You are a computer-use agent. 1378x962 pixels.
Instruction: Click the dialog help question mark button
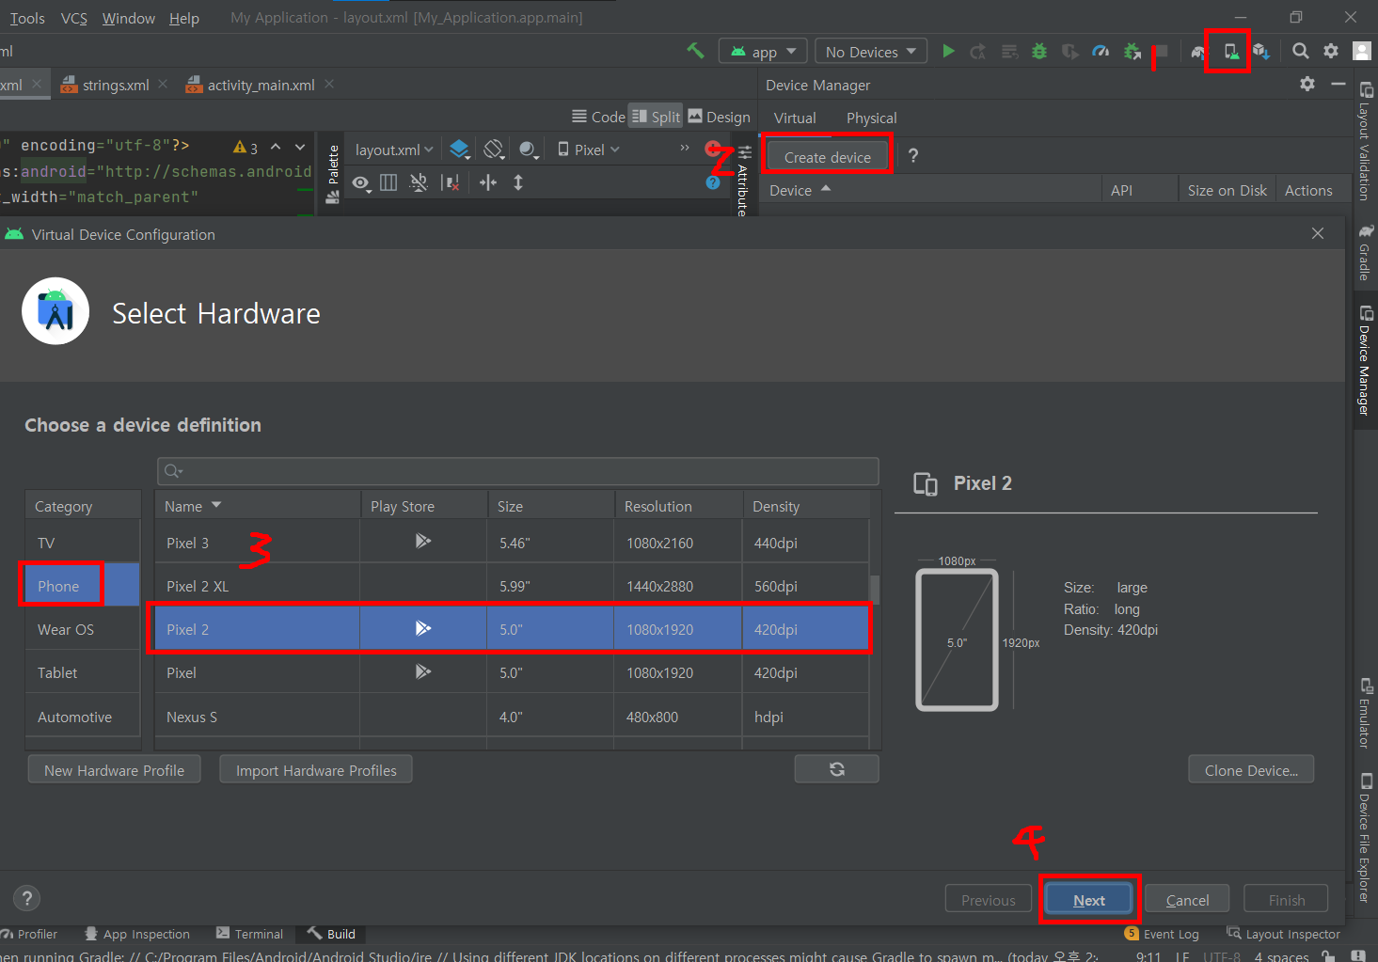point(27,898)
